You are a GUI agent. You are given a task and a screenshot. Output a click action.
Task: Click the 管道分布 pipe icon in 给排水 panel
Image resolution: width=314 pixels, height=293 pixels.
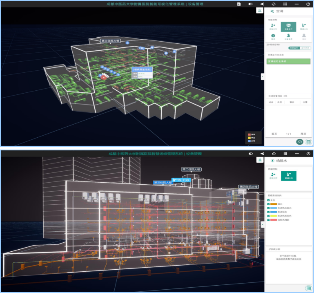click(x=289, y=175)
